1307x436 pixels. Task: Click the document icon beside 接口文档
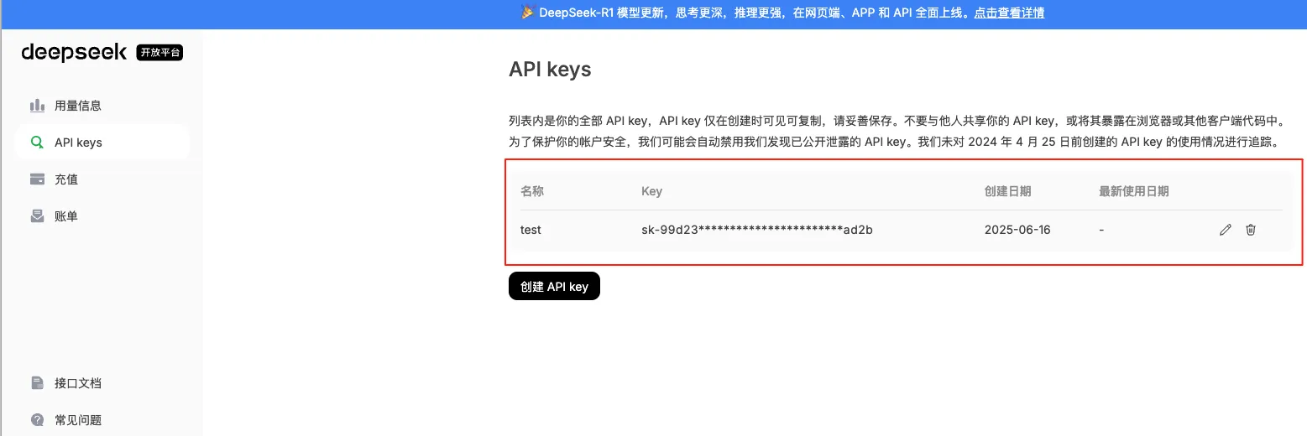coord(37,383)
